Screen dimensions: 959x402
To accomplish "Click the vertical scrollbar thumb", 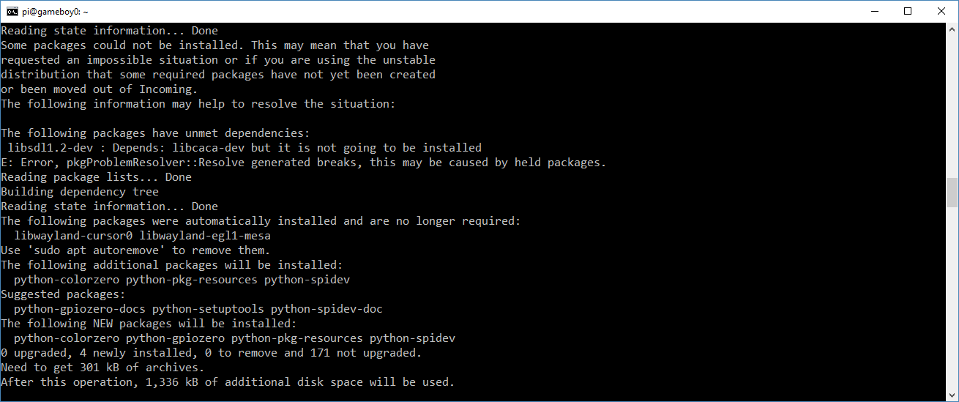I will [x=952, y=193].
